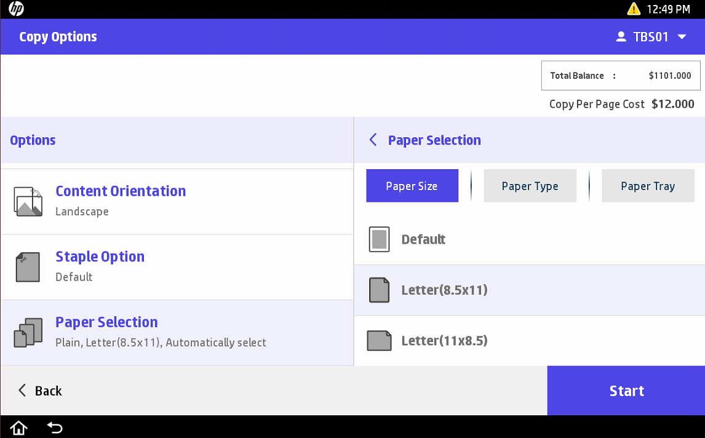The width and height of the screenshot is (705, 438).
Task: Open the yellow warning alert icon
Action: [634, 9]
